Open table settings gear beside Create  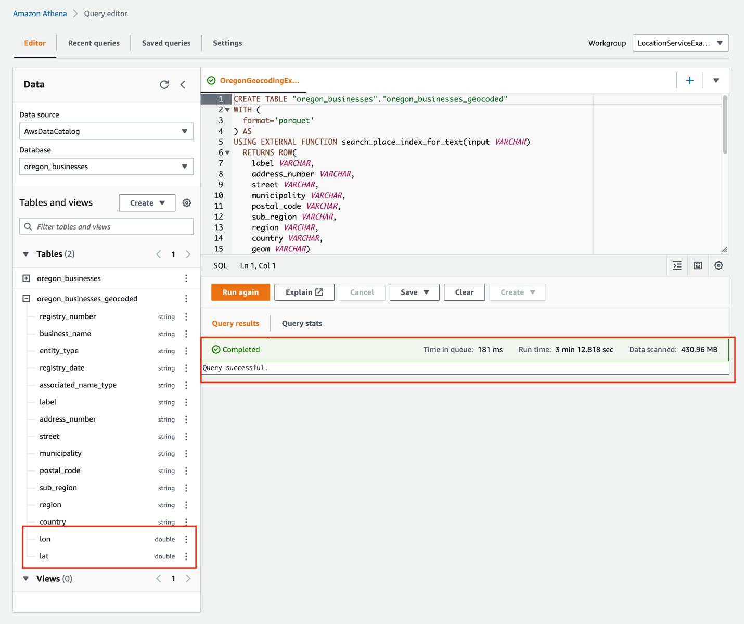(x=187, y=202)
